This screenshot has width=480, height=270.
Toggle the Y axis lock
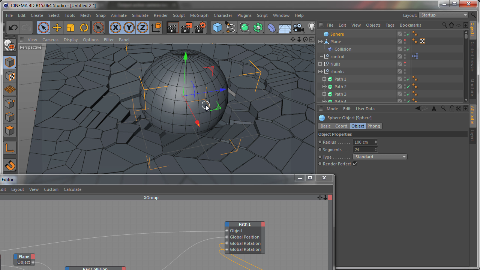(129, 27)
